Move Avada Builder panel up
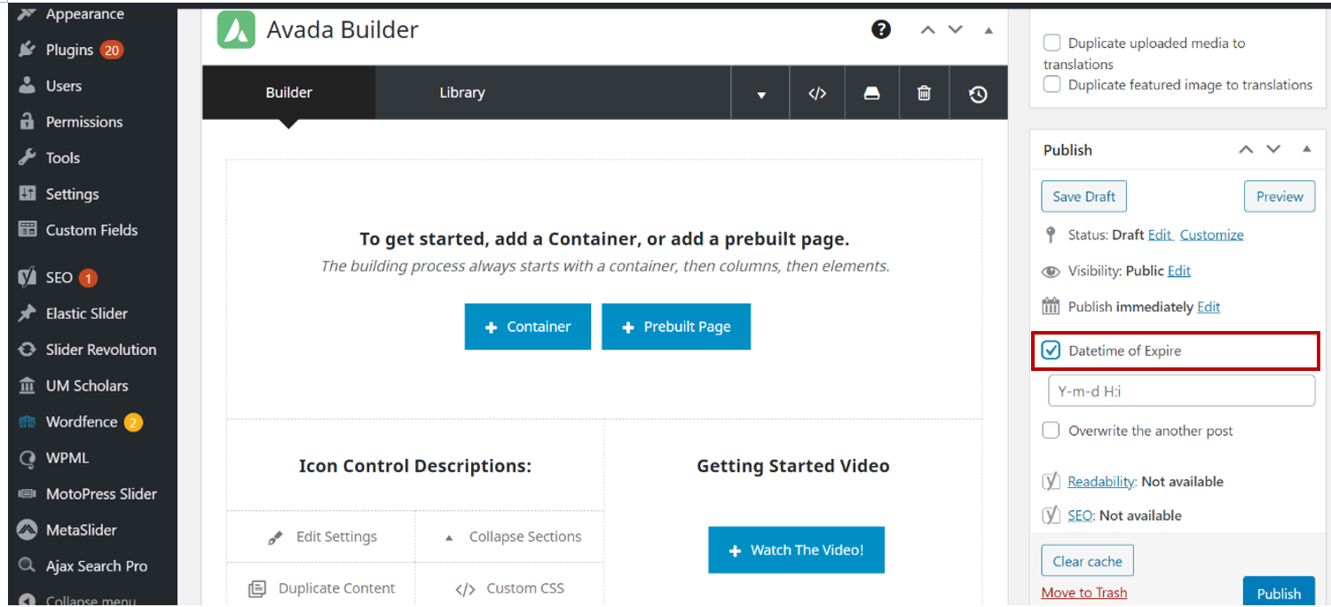Viewport: 1331px width, 607px height. tap(928, 29)
